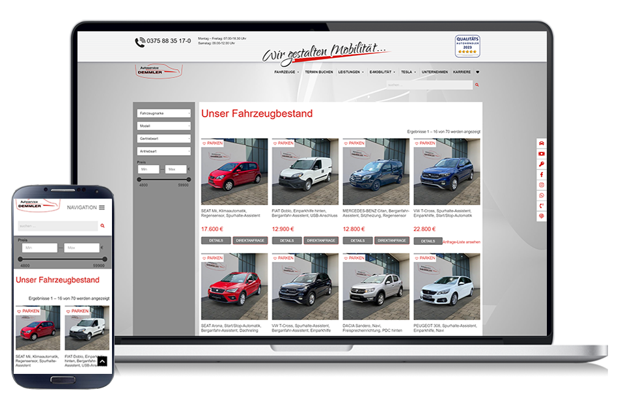Viewport: 623px width, 396px height.
Task: Park the PEUGEOT 308 listing
Action: tap(424, 258)
